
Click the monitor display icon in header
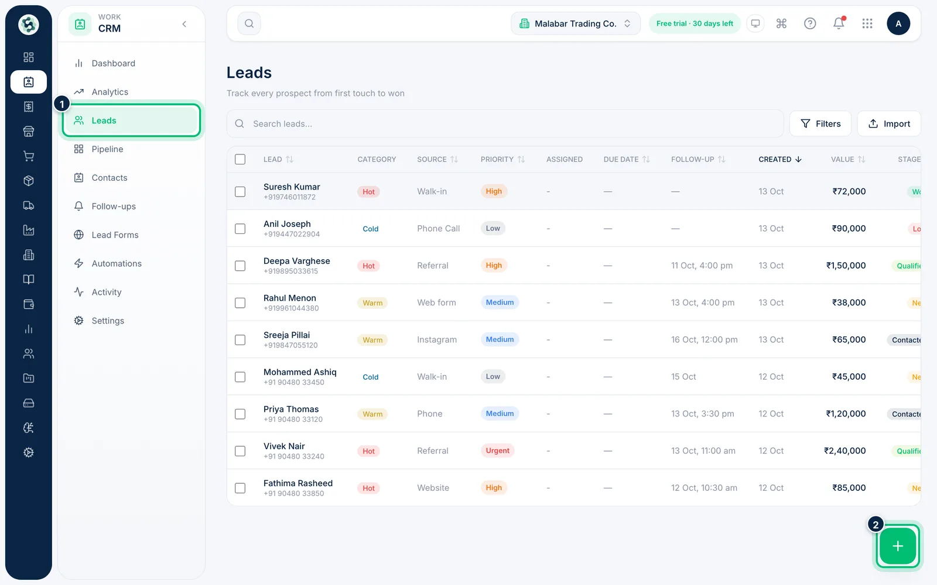tap(755, 23)
